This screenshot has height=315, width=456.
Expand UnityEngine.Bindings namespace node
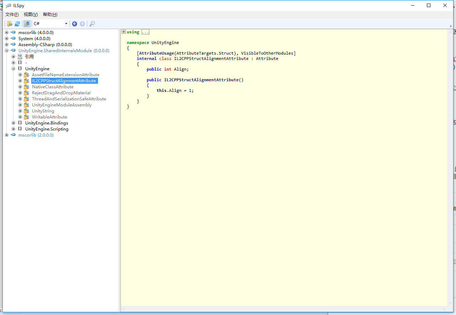point(13,123)
